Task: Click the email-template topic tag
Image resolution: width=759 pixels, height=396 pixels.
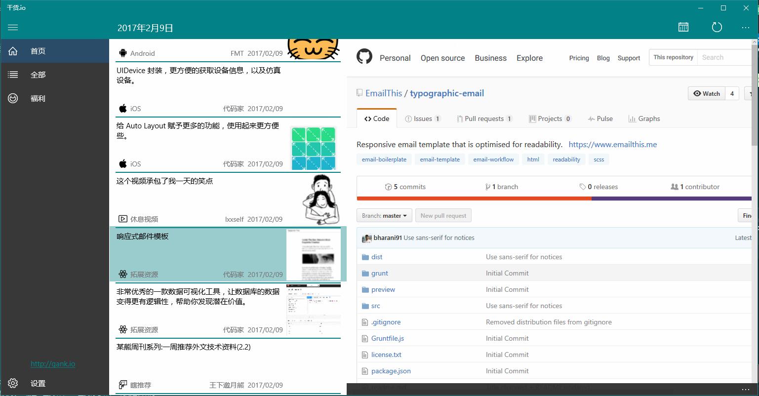Action: click(440, 159)
